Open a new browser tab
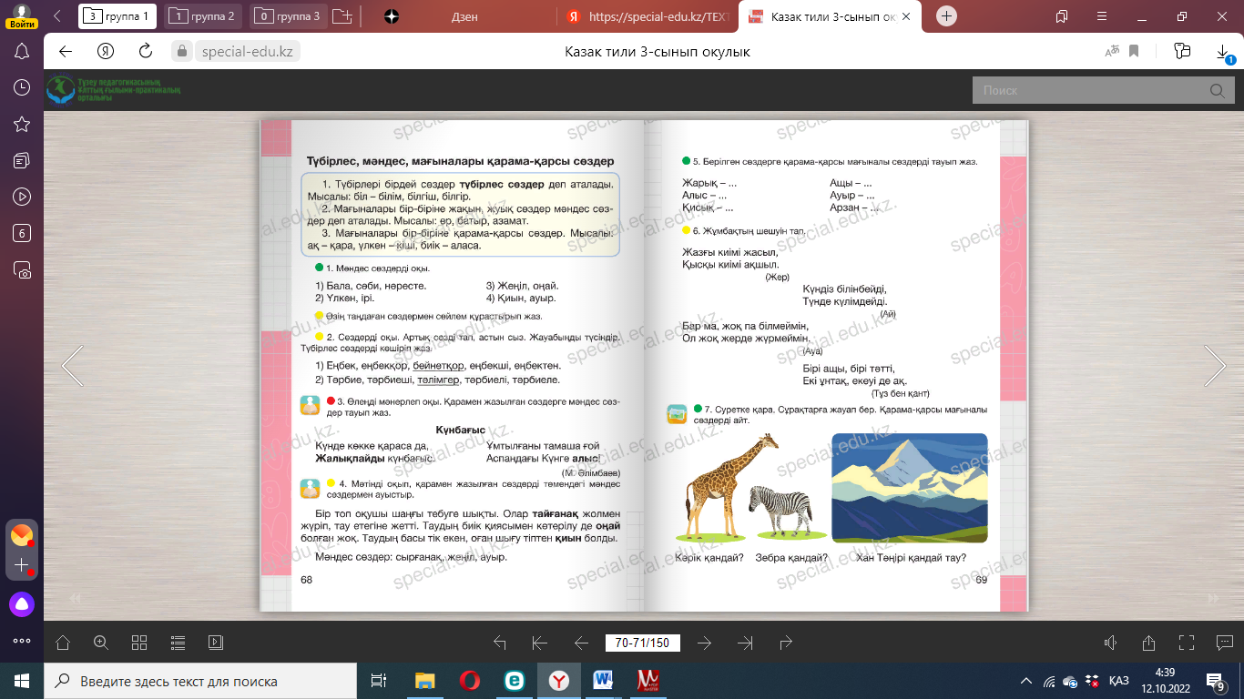 pos(947,16)
